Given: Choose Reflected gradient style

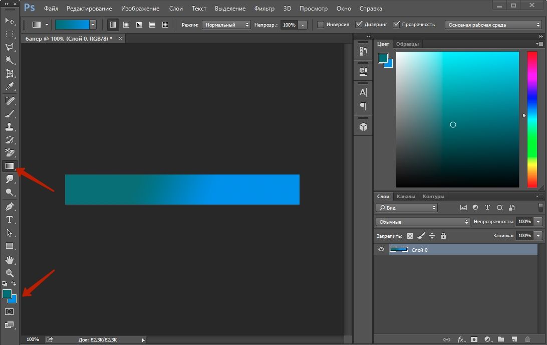Looking at the screenshot, I should pyautogui.click(x=152, y=25).
